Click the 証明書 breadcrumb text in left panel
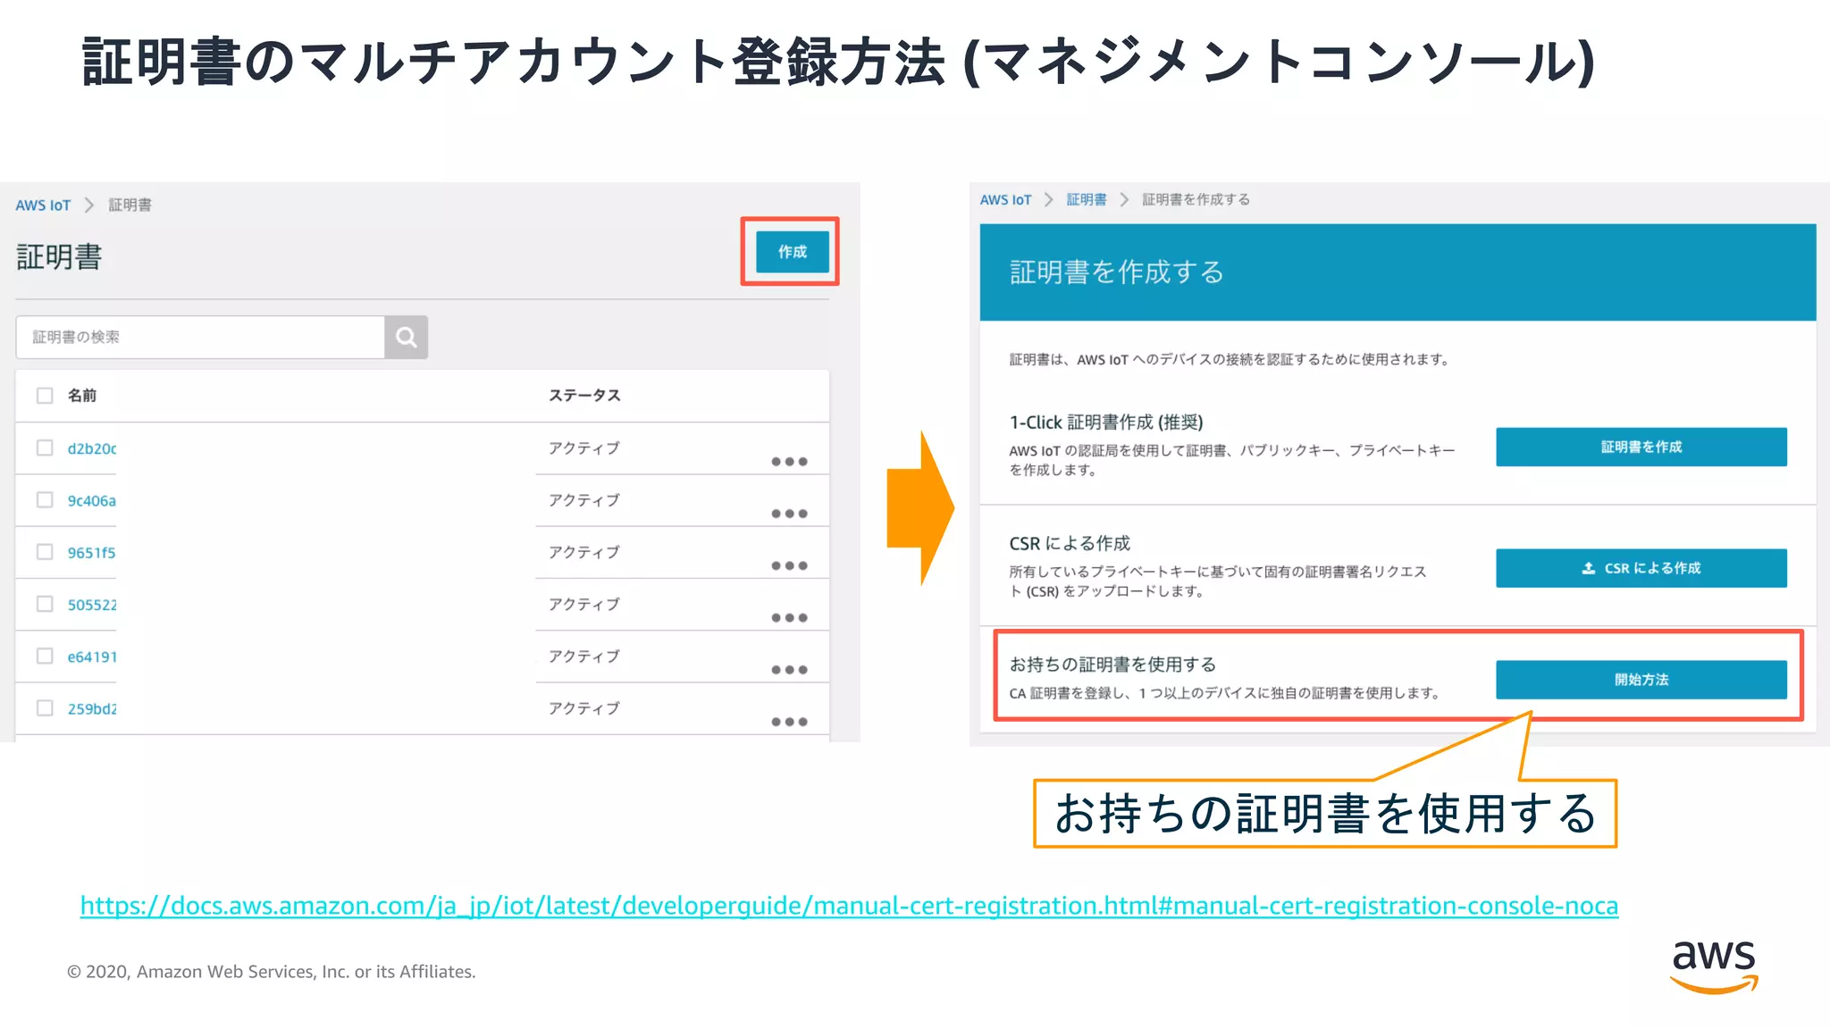Viewport: 1830px width, 1029px height. point(130,205)
